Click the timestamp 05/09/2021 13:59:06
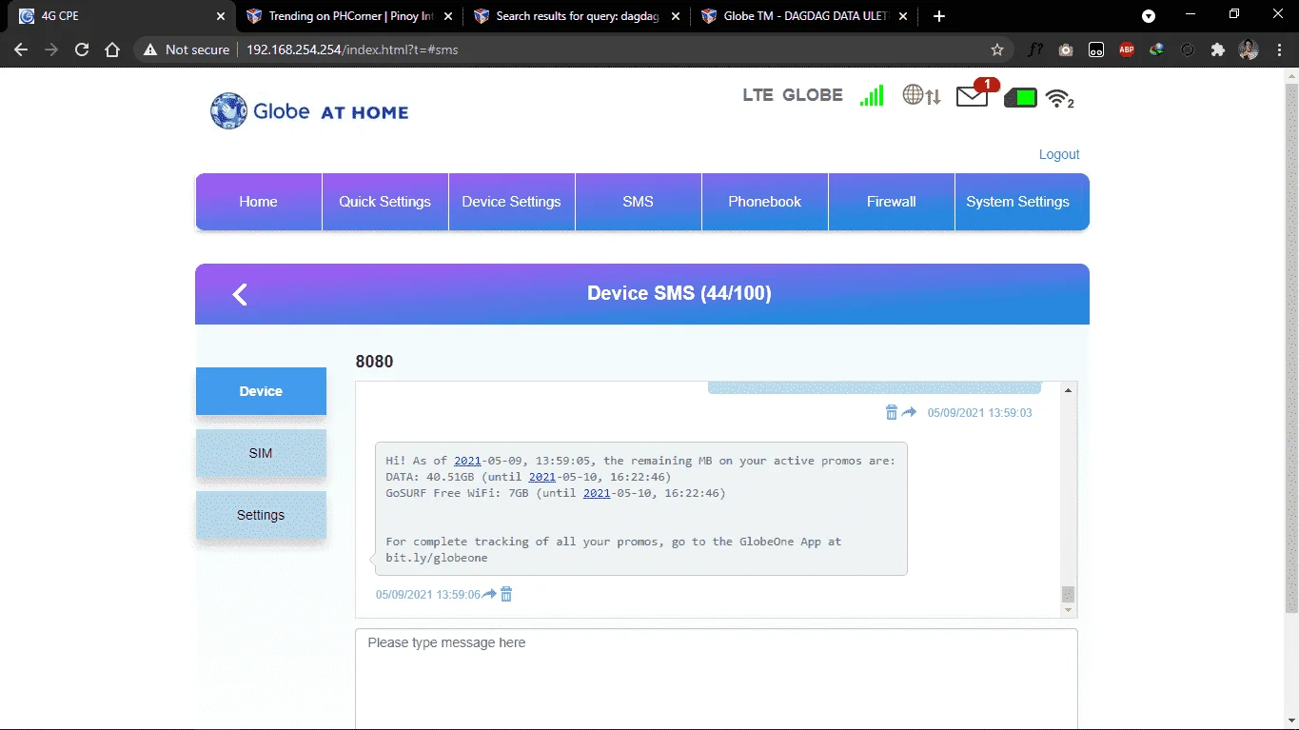1299x730 pixels. click(428, 594)
